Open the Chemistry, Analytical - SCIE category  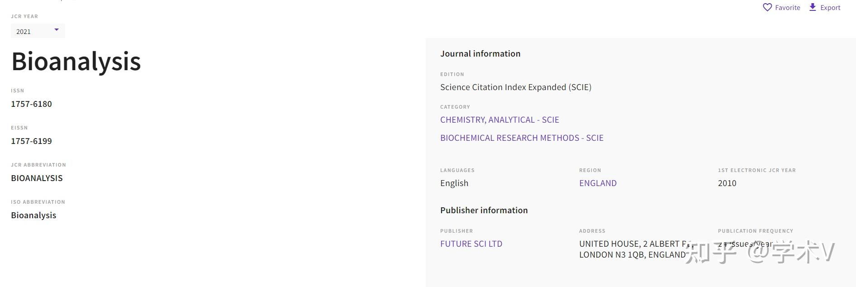[500, 120]
